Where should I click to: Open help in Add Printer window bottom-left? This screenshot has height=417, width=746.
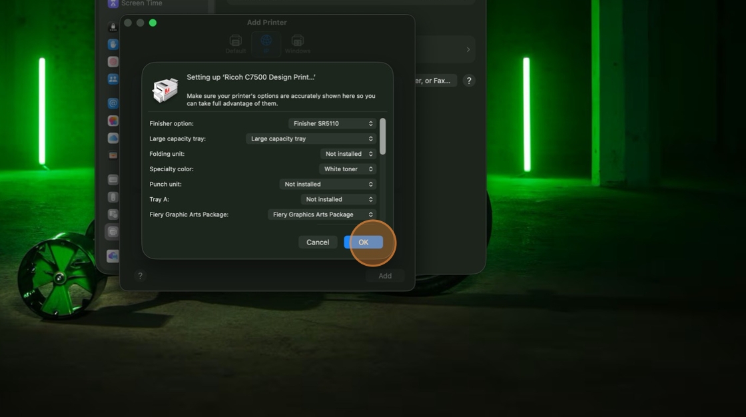[x=140, y=276]
